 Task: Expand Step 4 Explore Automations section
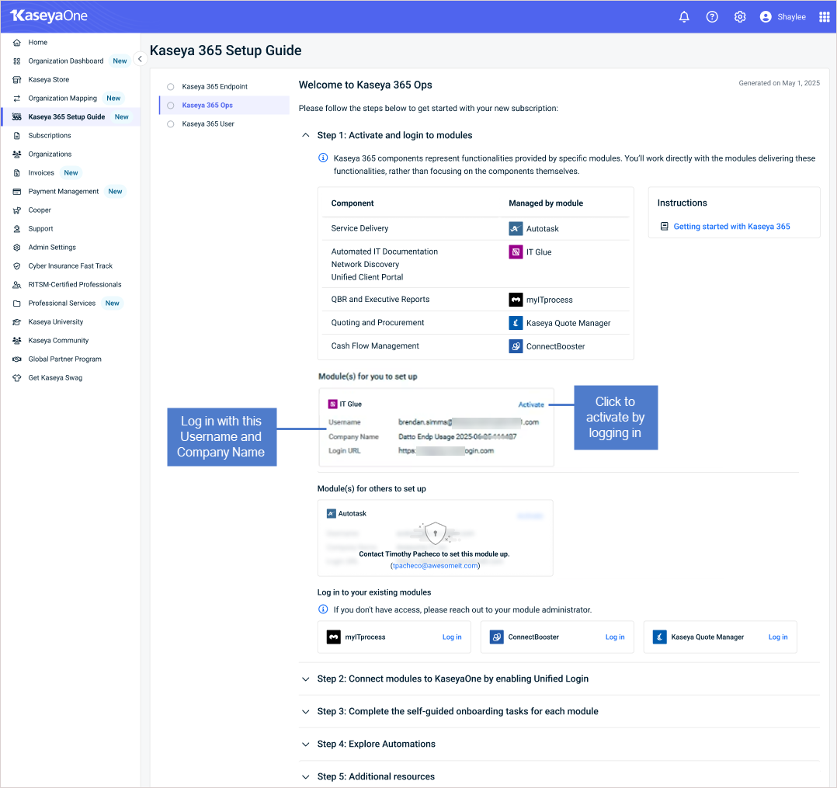click(305, 745)
